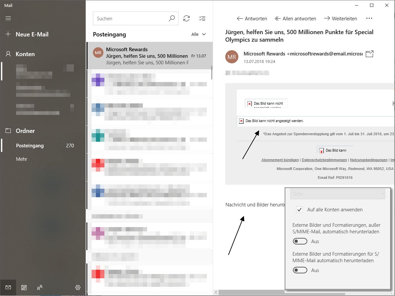Image resolution: width=395 pixels, height=296 pixels.
Task: Click the MR avatar in message list
Action: click(x=98, y=53)
